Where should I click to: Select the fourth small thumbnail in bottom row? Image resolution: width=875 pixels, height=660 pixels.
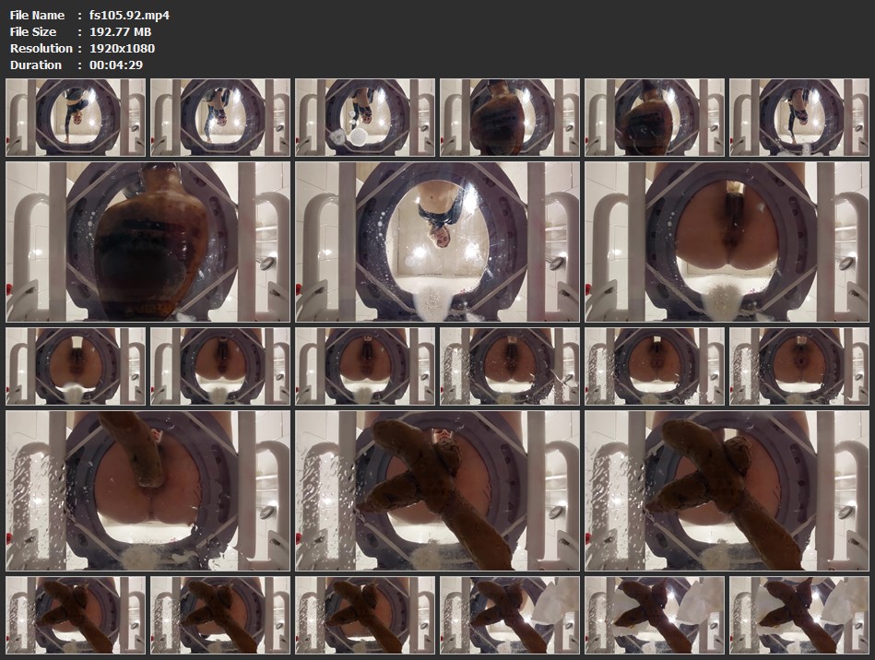tap(510, 616)
